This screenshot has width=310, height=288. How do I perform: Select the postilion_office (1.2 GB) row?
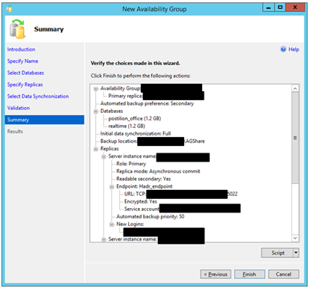click(x=135, y=118)
